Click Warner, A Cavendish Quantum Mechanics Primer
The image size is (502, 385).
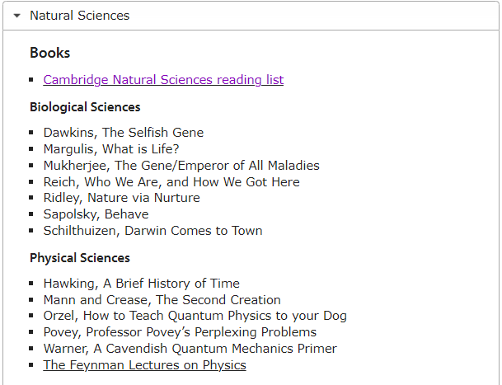pyautogui.click(x=190, y=349)
